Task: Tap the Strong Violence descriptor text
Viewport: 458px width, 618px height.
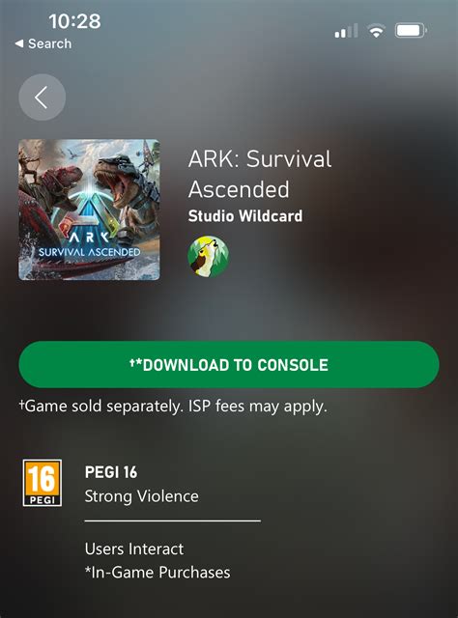Action: tap(142, 495)
